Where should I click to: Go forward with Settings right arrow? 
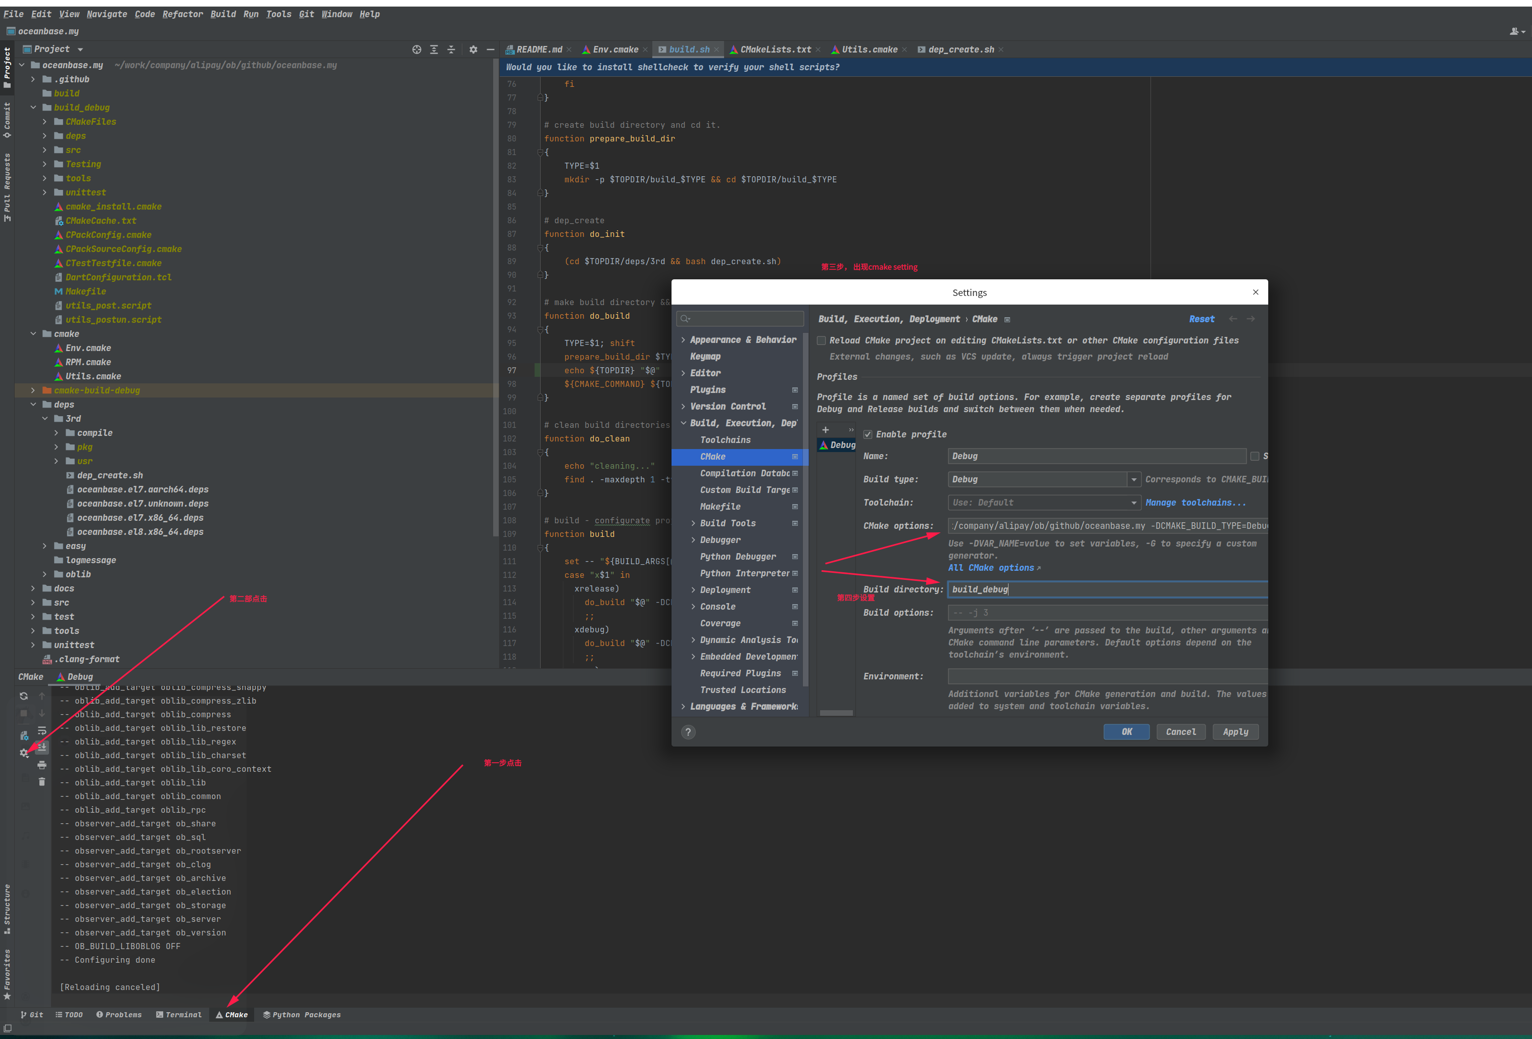point(1251,319)
